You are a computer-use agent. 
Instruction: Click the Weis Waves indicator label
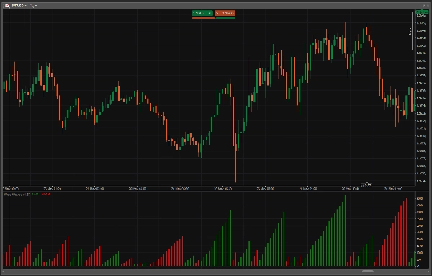click(x=17, y=195)
